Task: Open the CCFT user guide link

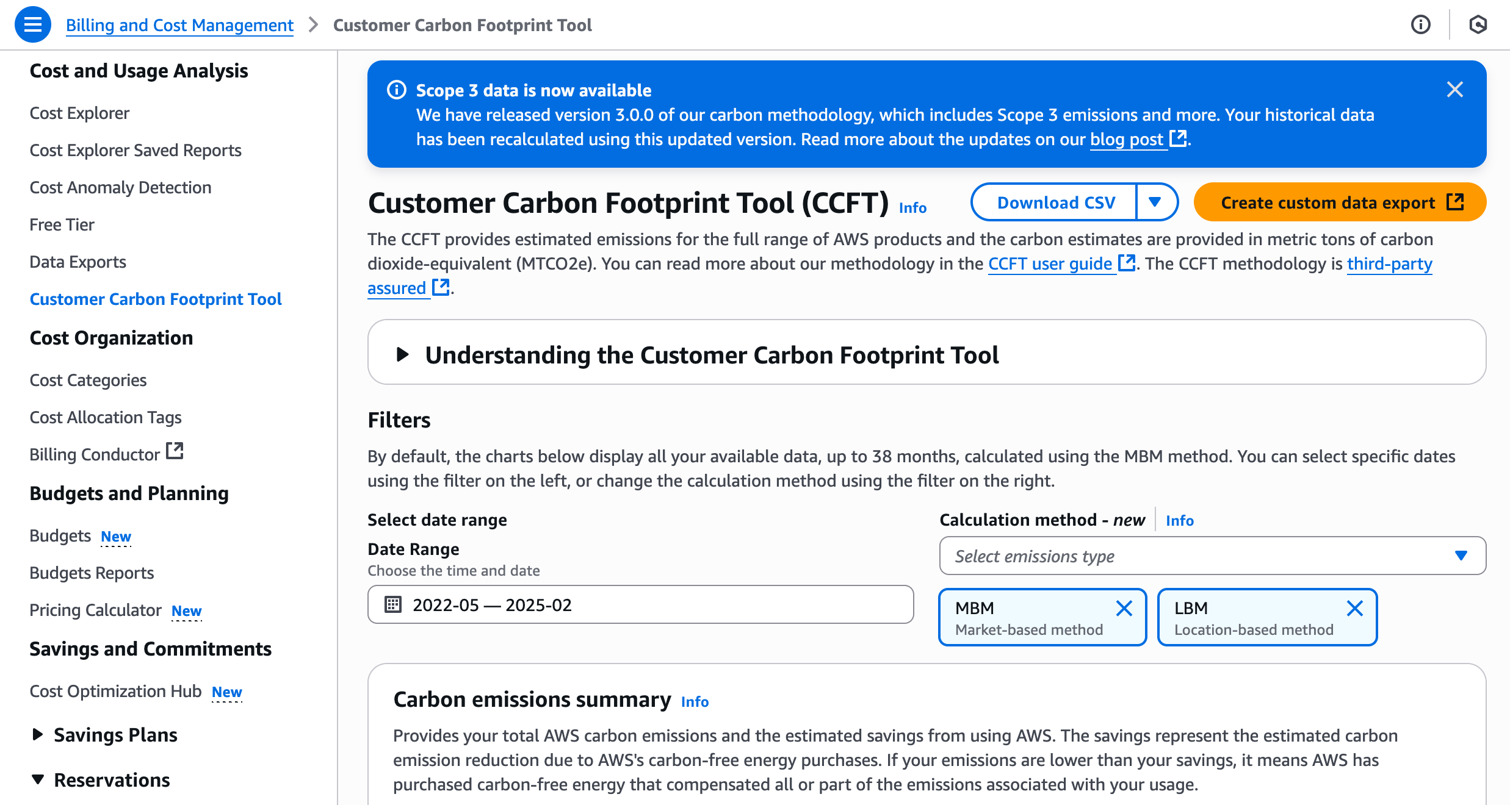Action: [x=1050, y=263]
